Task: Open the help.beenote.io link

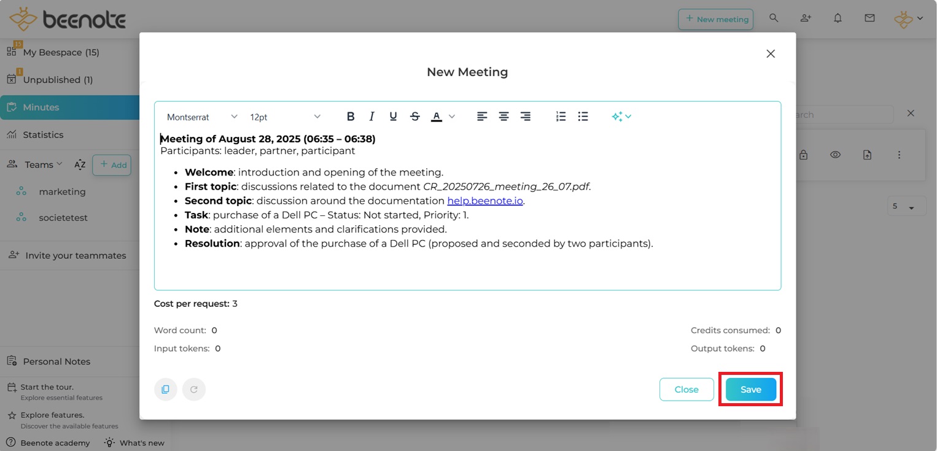Action: 484,201
